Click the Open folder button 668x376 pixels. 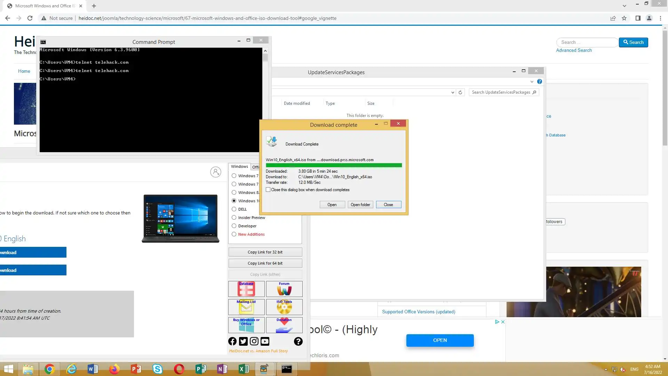(x=360, y=205)
